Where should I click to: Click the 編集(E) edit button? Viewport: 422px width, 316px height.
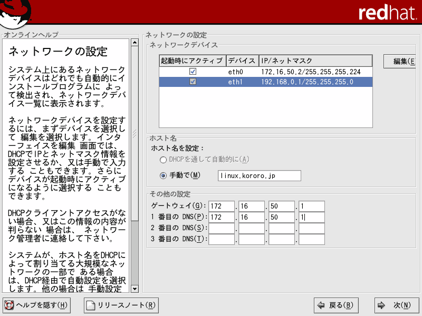point(400,61)
